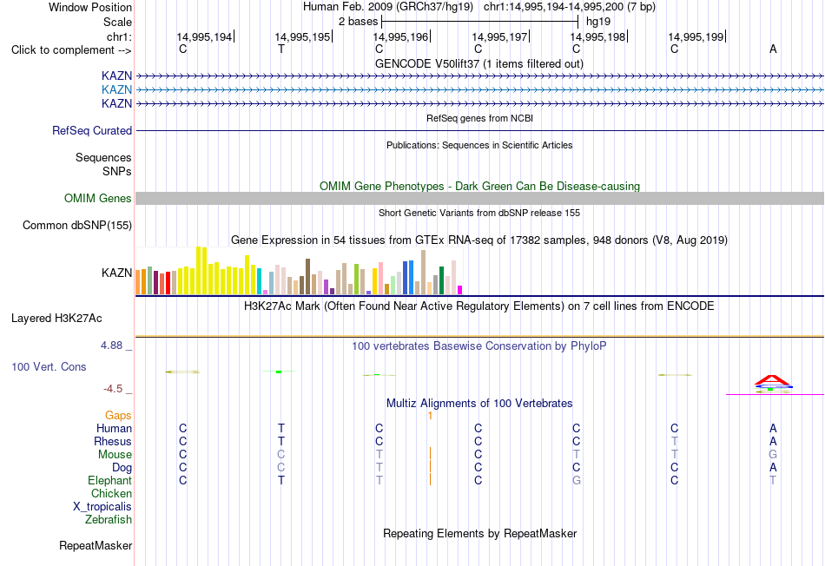Select the Rhesus alignment row label
Image resolution: width=825 pixels, height=566 pixels.
click(113, 442)
